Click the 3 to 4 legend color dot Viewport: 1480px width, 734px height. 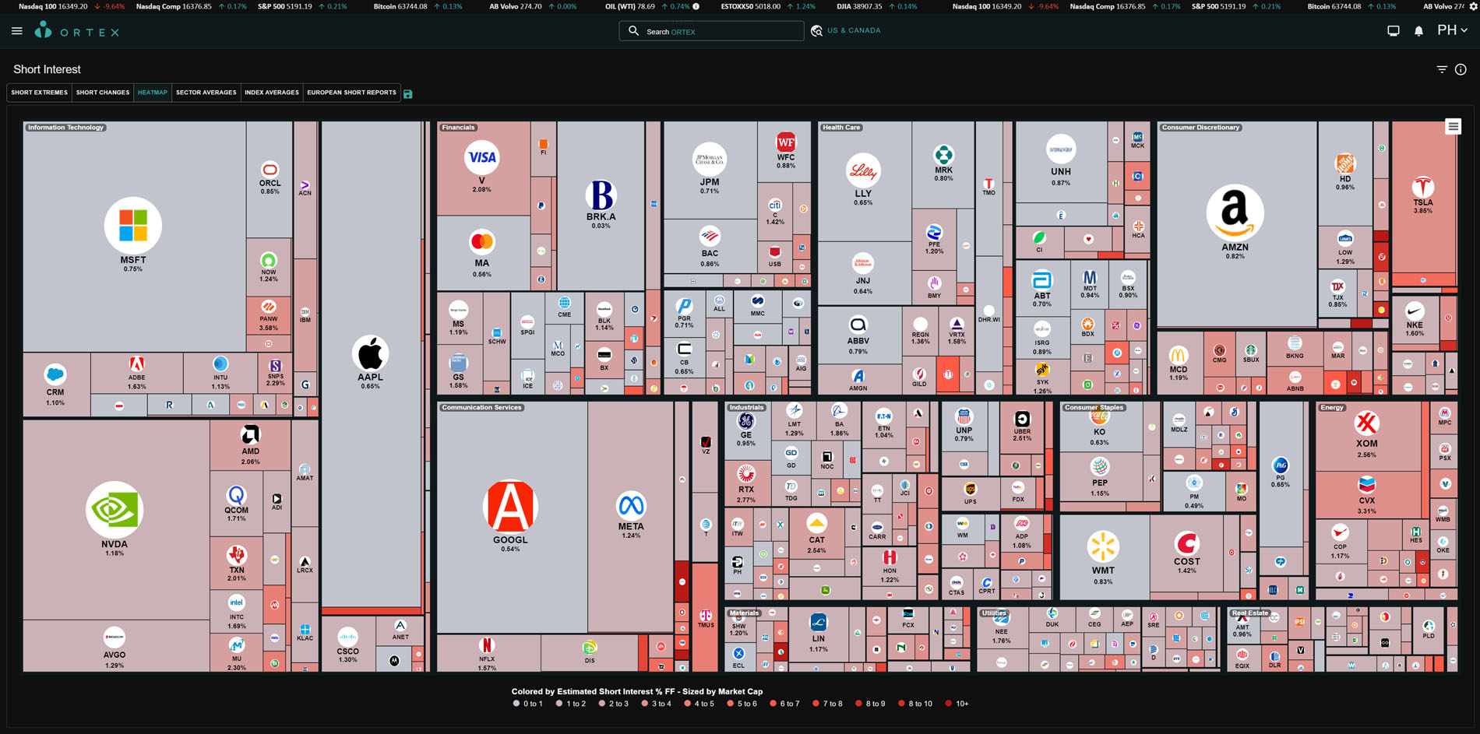pyautogui.click(x=644, y=704)
